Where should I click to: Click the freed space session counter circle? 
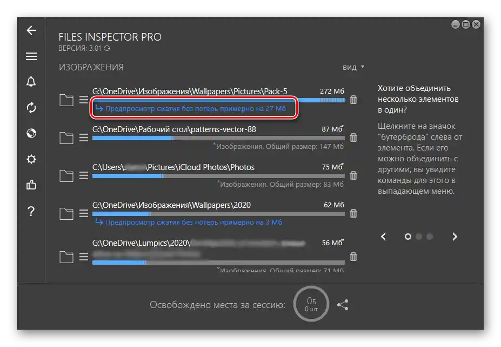pos(311,304)
